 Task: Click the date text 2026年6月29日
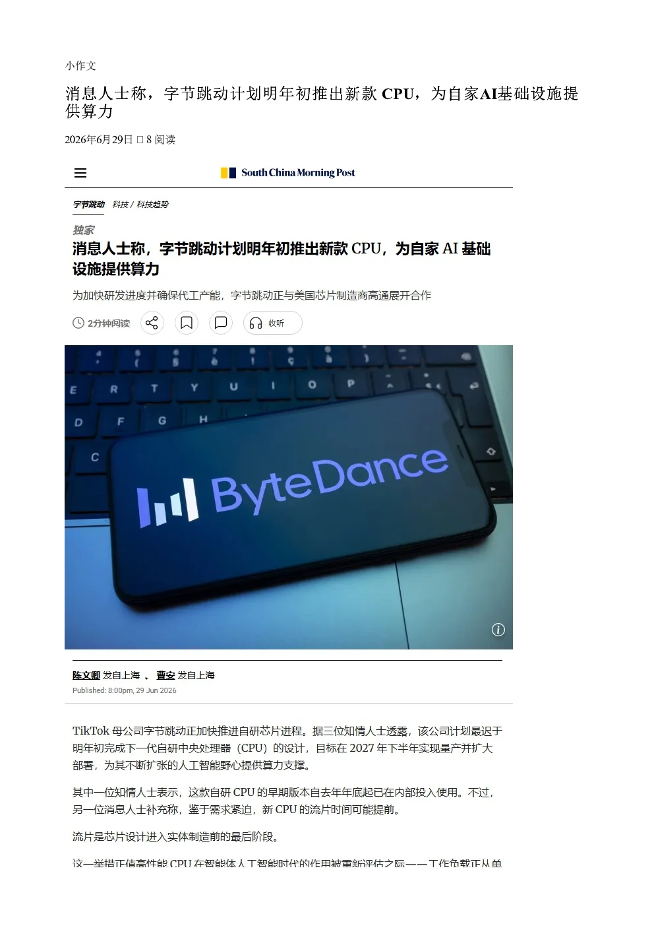pos(99,139)
